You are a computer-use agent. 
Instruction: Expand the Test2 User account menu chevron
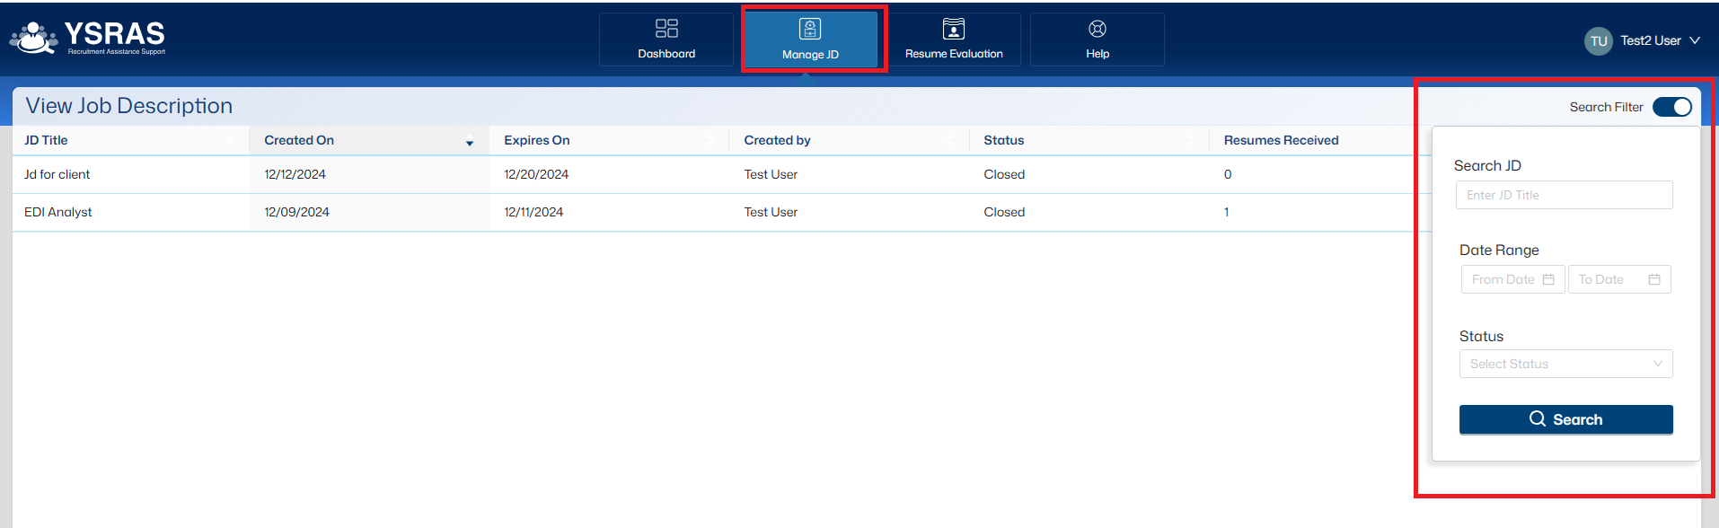pyautogui.click(x=1695, y=40)
